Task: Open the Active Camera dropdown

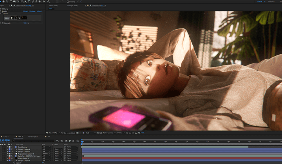Action: 109,133
